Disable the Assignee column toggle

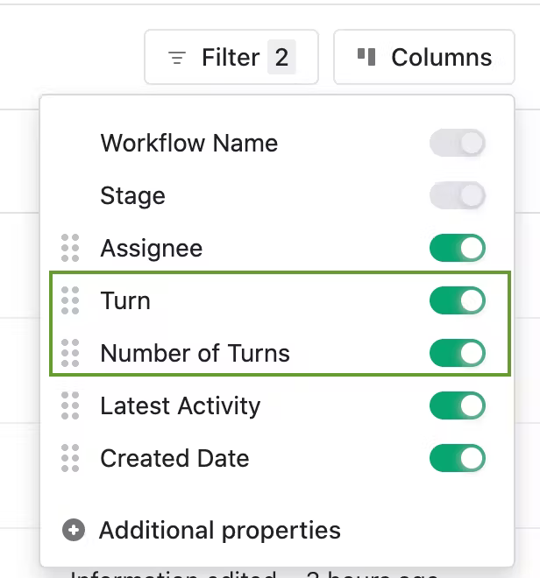tap(457, 248)
